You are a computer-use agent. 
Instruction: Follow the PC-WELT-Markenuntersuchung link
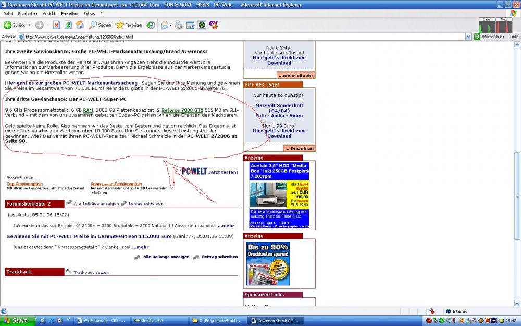click(x=71, y=83)
